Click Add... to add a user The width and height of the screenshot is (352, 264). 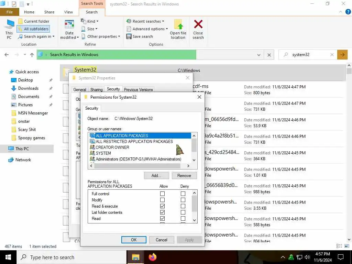[156, 176]
